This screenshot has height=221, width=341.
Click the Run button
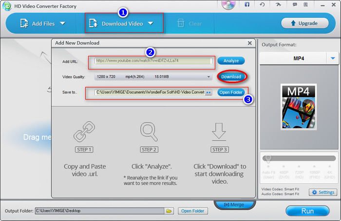click(307, 211)
